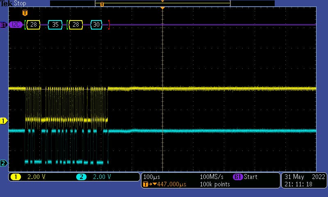Click the yellow channel 1 badge in the readout

[16, 177]
